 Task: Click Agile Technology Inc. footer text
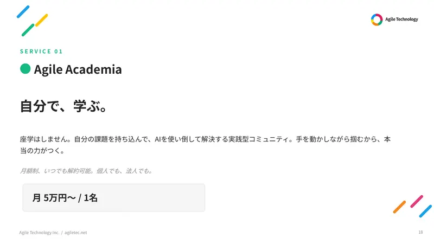pyautogui.click(x=39, y=233)
